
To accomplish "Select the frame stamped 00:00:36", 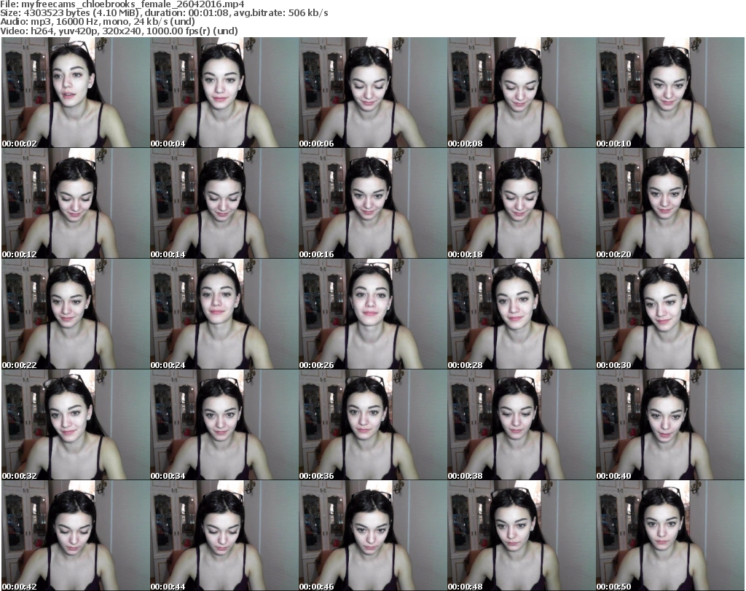I will click(372, 425).
